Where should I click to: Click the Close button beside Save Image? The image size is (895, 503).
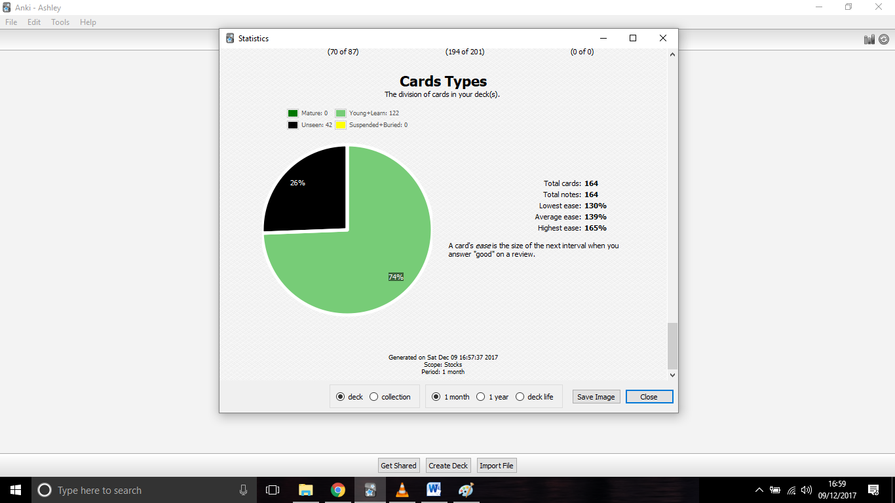[x=649, y=397]
